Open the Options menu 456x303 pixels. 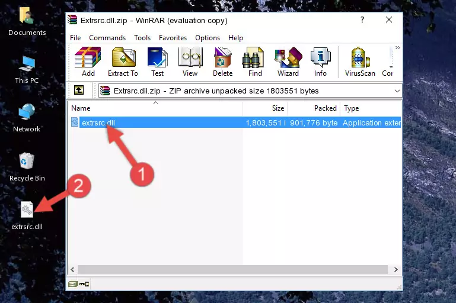tap(208, 38)
